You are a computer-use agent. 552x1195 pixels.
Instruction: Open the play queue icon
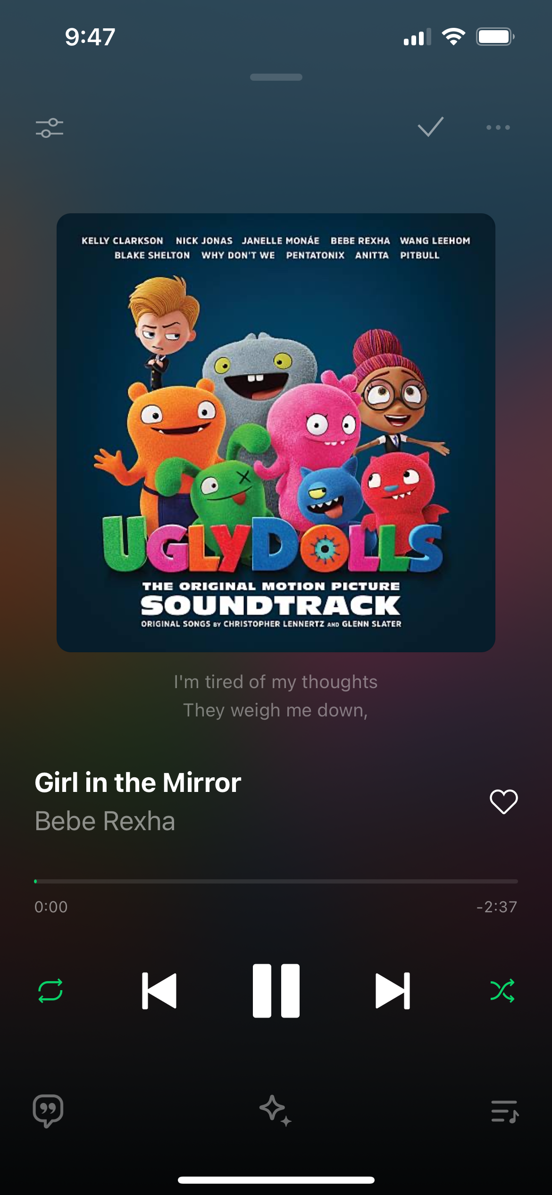(504, 1111)
